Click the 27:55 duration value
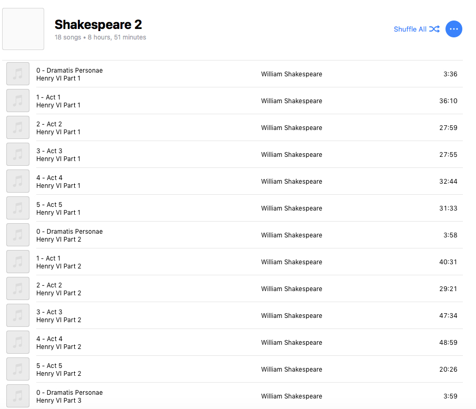The height and width of the screenshot is (409, 476). [448, 155]
